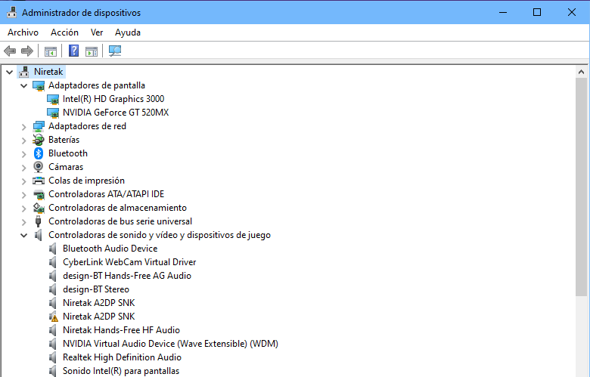Click the warning-marked Niretak A2DP SNK icon
Viewport: 590px width, 377px height.
tap(53, 317)
